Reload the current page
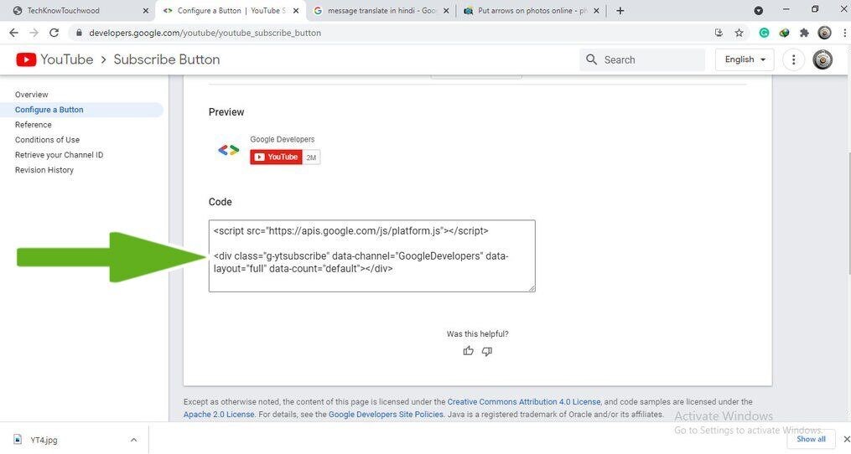The image size is (851, 454). (x=54, y=33)
